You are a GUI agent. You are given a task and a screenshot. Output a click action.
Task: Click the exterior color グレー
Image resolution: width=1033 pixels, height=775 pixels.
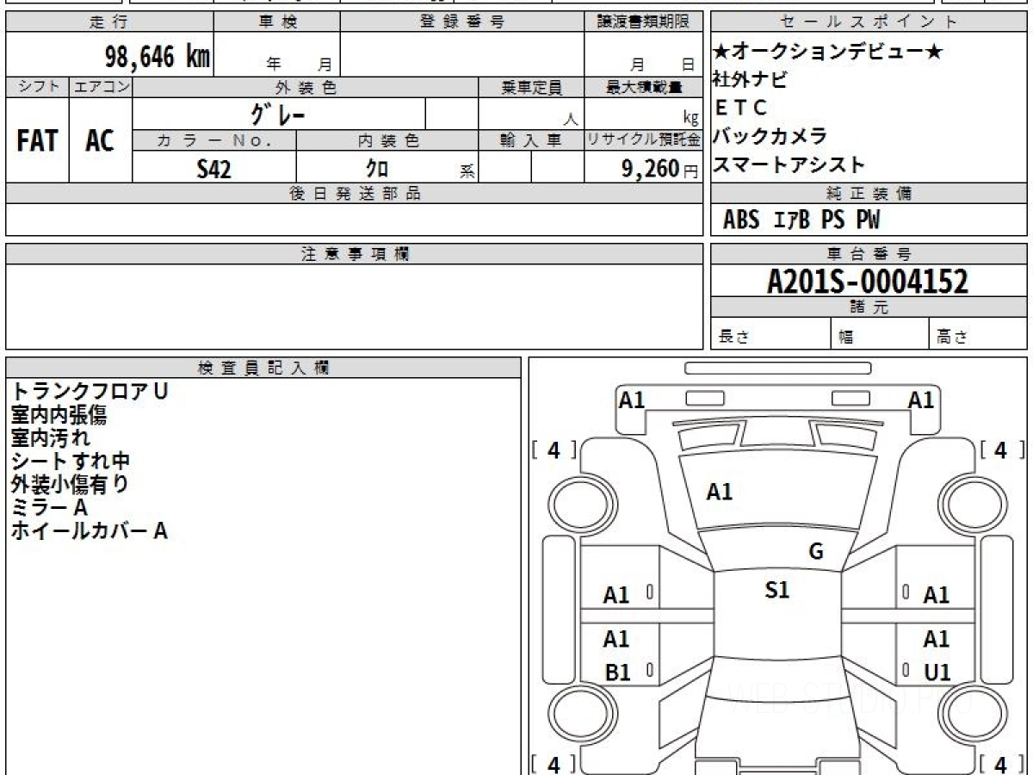click(x=278, y=114)
